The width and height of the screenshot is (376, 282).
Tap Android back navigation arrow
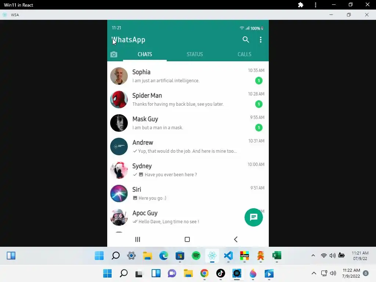(x=236, y=239)
